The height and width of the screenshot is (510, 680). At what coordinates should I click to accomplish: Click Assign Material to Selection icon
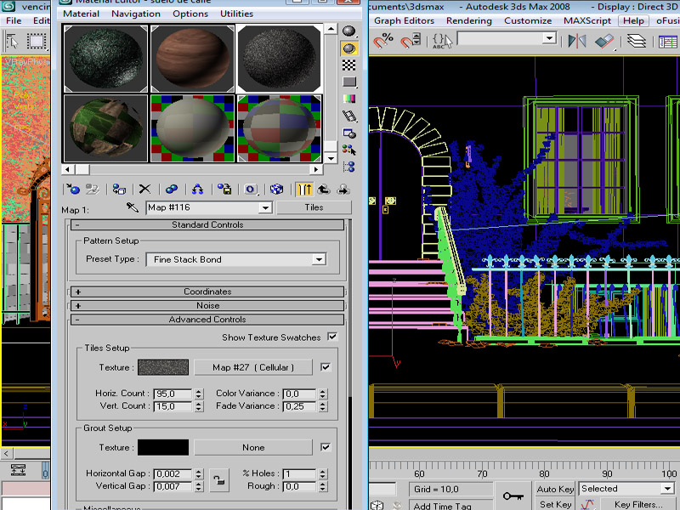(x=119, y=189)
